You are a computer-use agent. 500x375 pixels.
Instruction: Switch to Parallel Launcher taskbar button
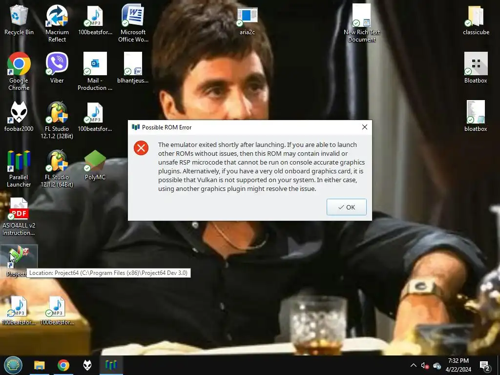point(111,365)
